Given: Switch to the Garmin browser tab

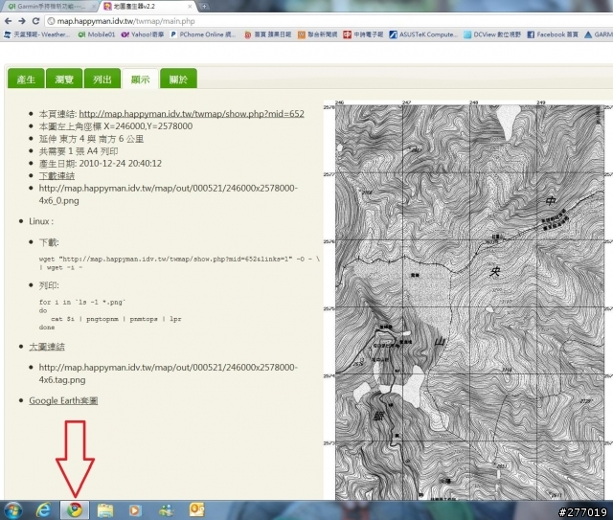Looking at the screenshot, I should click(50, 7).
